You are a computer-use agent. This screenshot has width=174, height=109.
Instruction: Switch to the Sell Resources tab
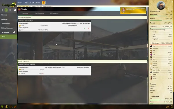(x=54, y=13)
